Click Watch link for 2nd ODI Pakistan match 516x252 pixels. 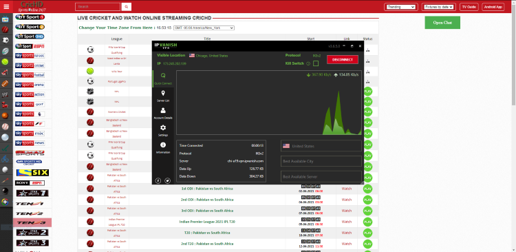[x=347, y=200]
